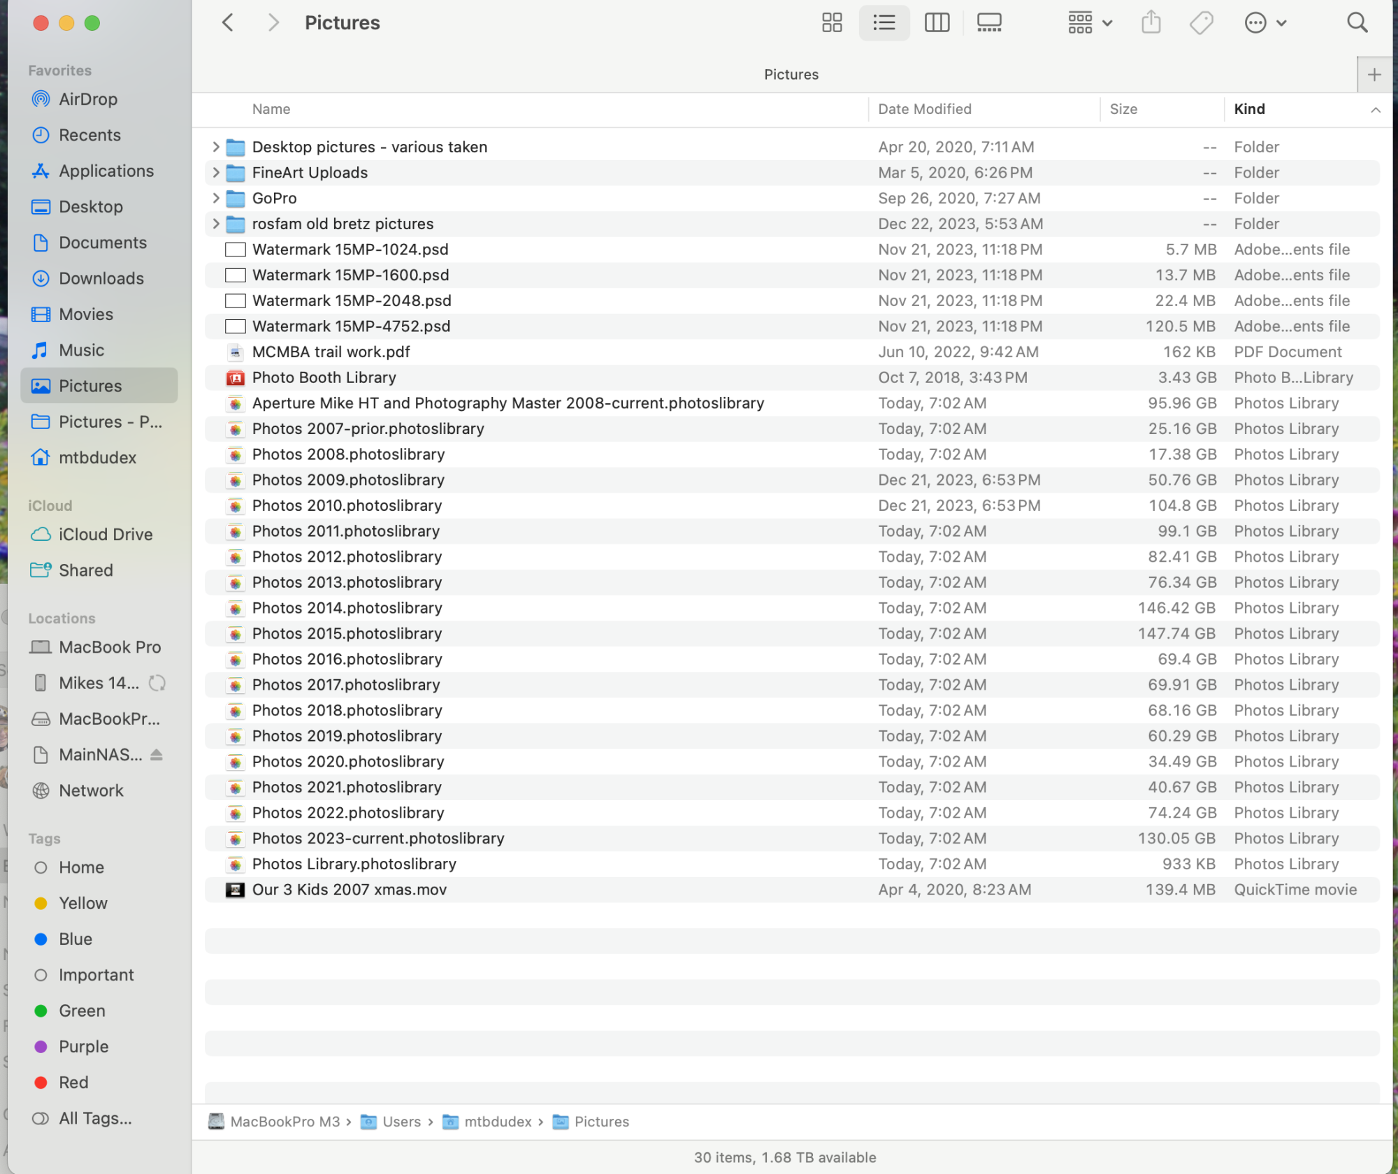Eject the MainNAS... volume

coord(157,755)
